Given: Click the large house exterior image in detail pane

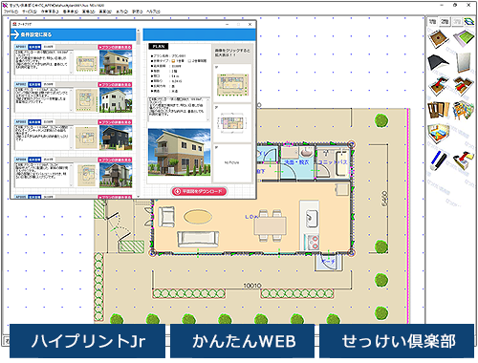Looking at the screenshot, I should click(179, 152).
